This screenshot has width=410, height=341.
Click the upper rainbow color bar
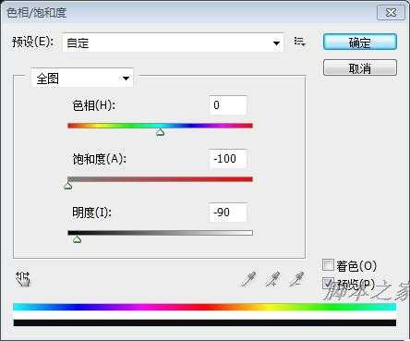pos(205,307)
